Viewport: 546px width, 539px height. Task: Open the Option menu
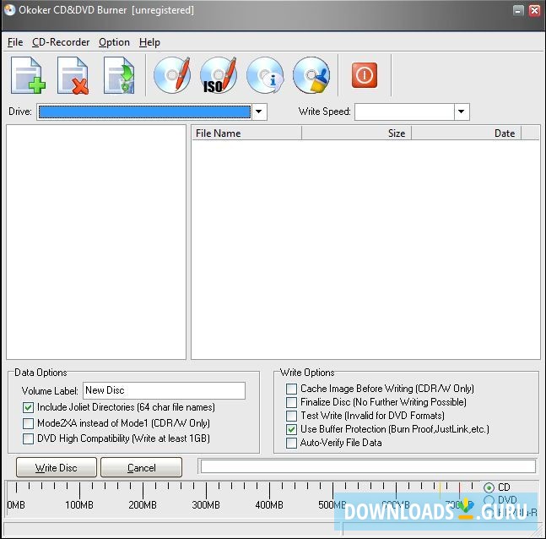[114, 42]
